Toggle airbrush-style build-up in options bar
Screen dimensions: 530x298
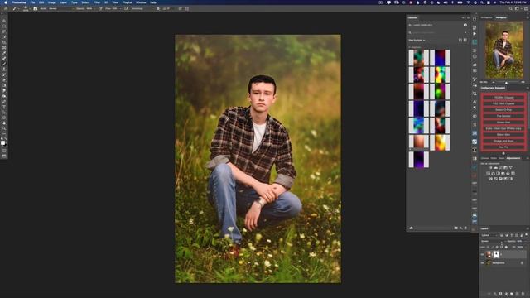126,9
